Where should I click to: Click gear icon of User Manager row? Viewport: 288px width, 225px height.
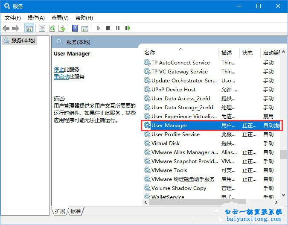click(x=147, y=125)
